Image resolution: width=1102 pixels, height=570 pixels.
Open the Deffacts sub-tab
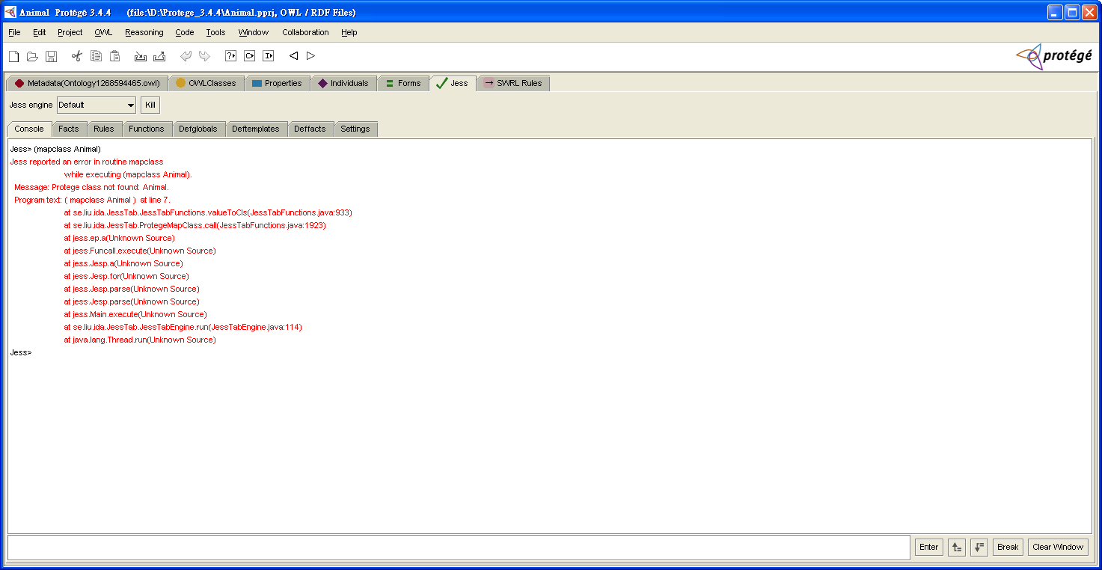pos(310,129)
